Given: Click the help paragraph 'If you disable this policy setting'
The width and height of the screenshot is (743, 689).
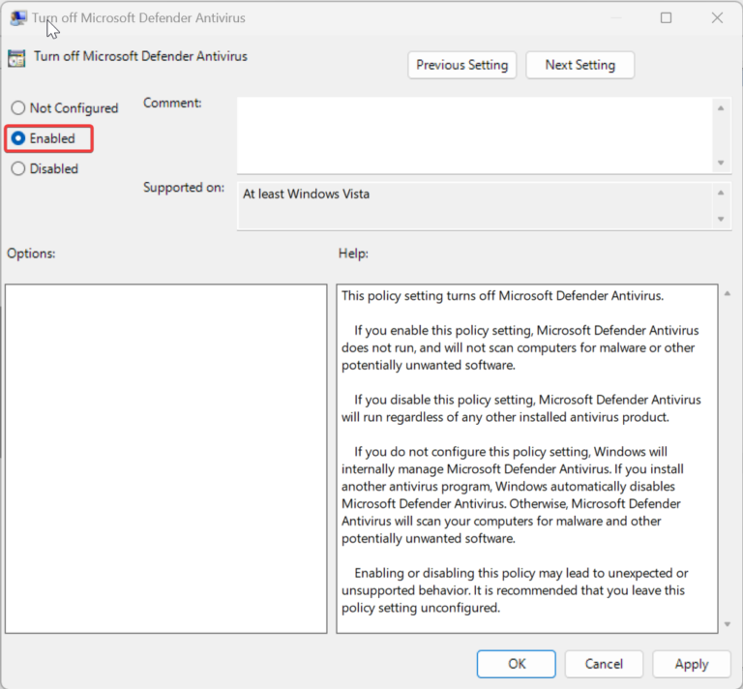Looking at the screenshot, I should click(521, 408).
